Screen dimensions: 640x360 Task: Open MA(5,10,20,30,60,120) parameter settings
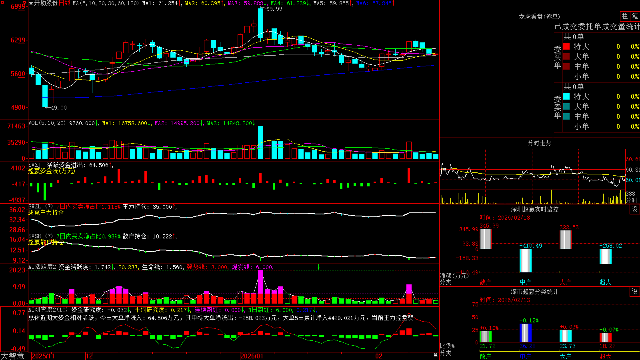point(106,3)
